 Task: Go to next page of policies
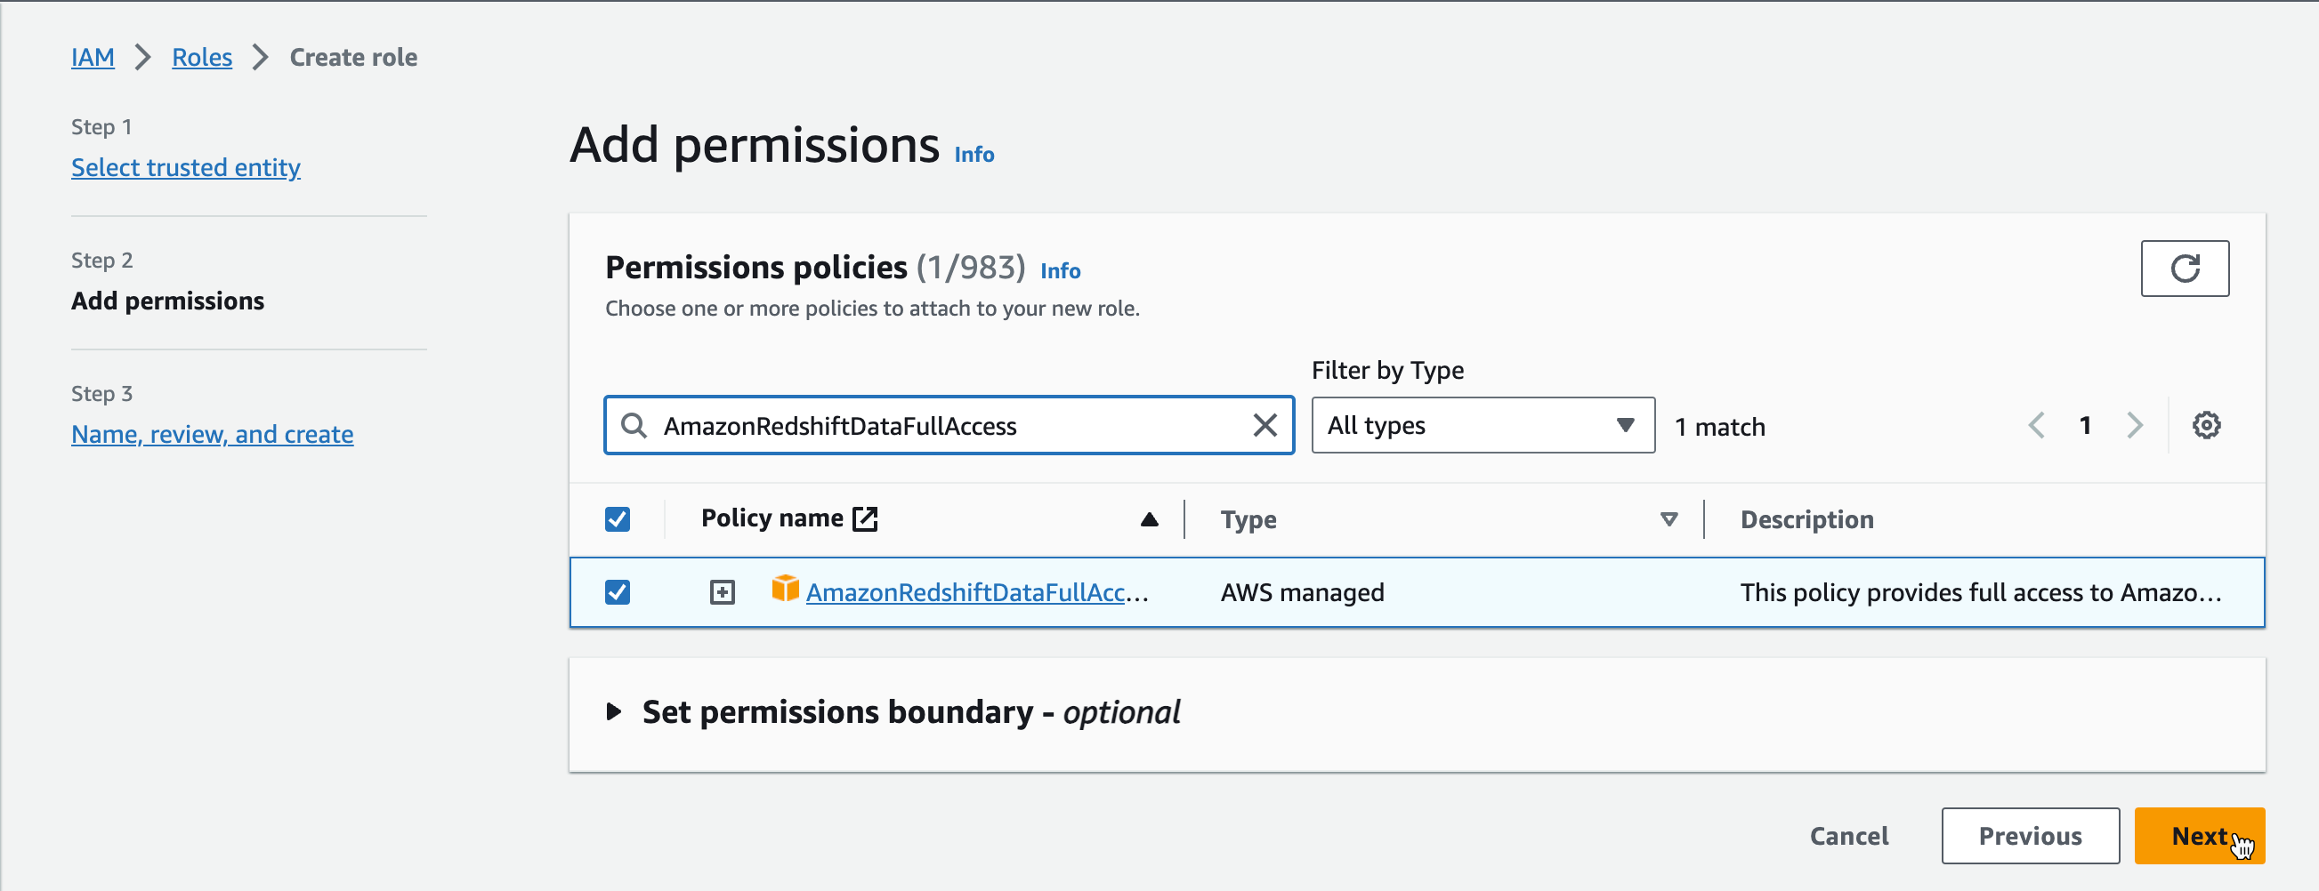click(x=2135, y=425)
